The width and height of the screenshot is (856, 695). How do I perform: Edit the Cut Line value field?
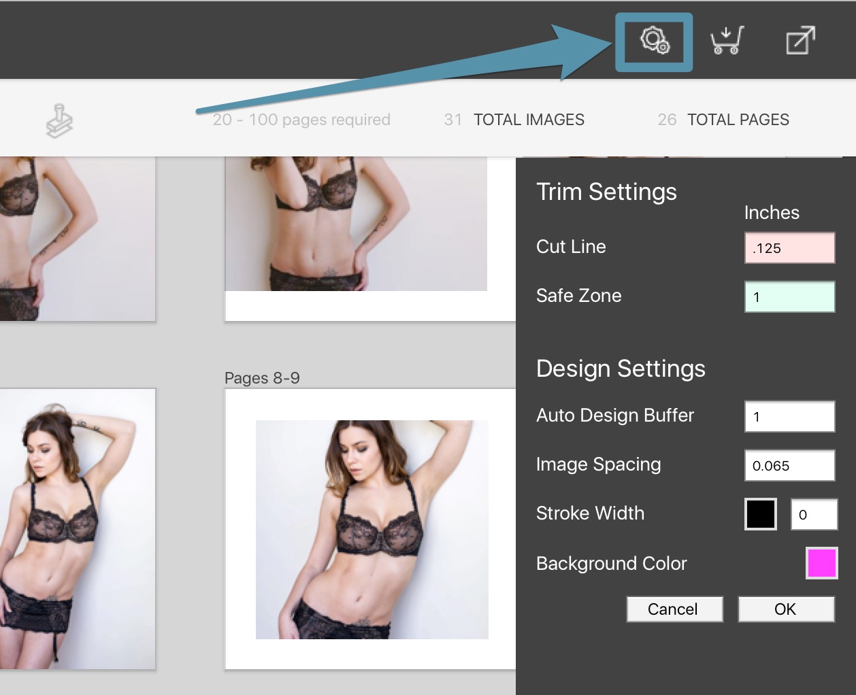[790, 248]
